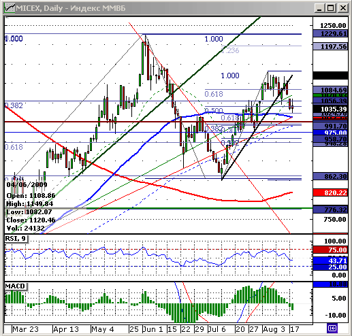Viewport: 352px width, 336px height.
Task: Click the scroll-to-end icon at bottom right
Action: point(332,328)
